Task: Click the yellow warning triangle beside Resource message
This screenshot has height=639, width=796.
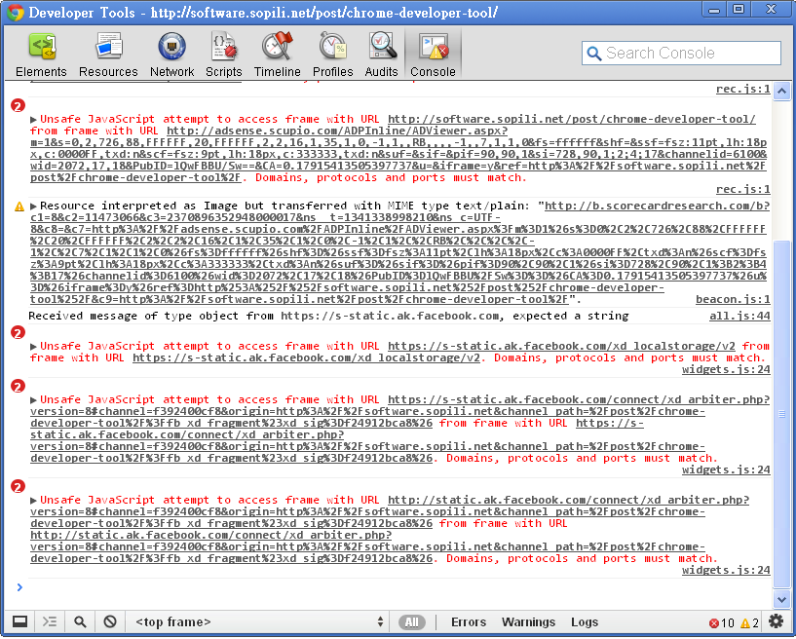Action: tap(19, 207)
